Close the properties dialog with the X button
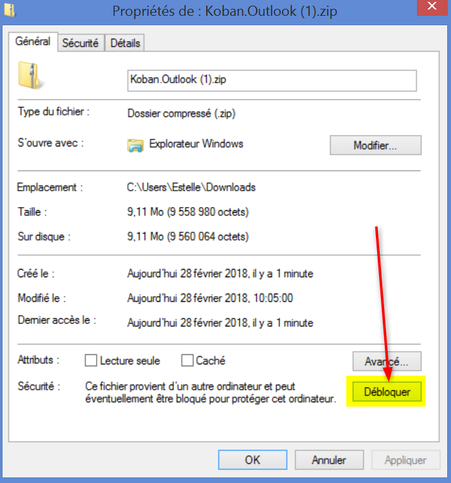This screenshot has width=451, height=483. click(432, 7)
